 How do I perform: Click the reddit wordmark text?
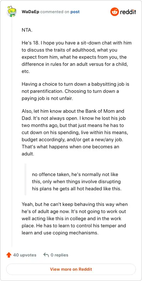click(x=128, y=12)
